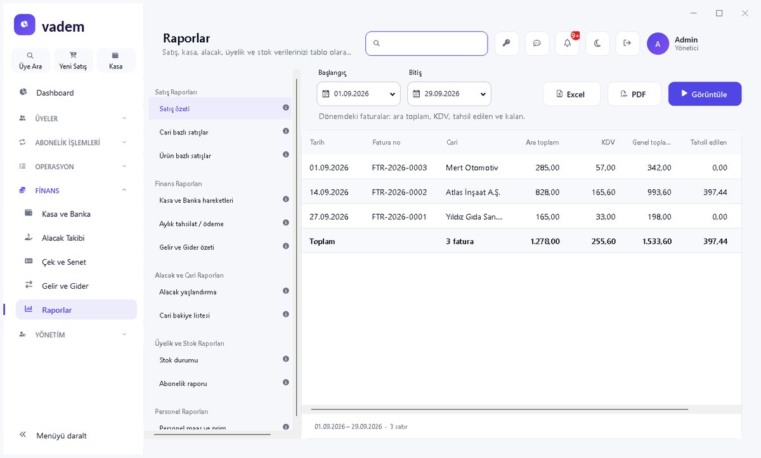Open the Başlangıç date dropdown
The height and width of the screenshot is (458, 761).
point(358,94)
